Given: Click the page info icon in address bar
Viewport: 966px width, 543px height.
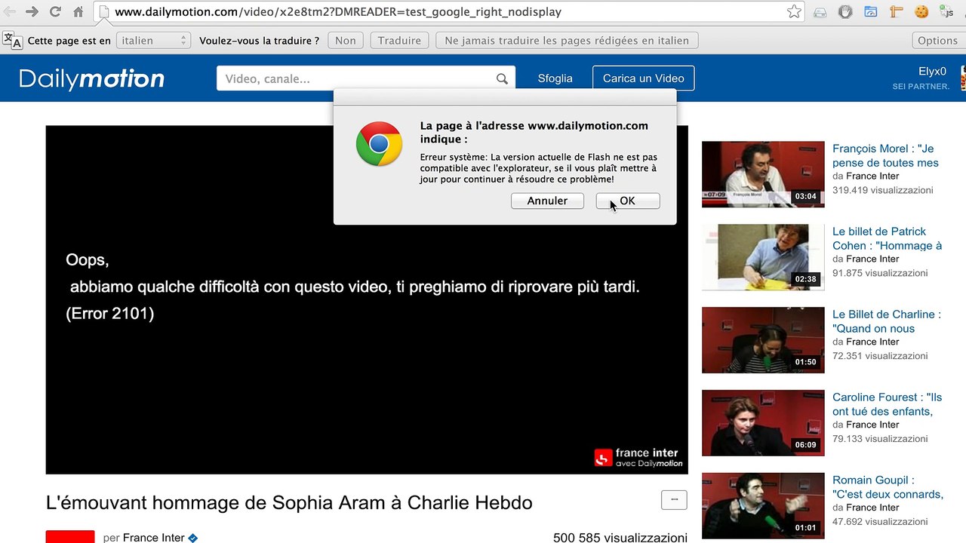Looking at the screenshot, I should coord(104,12).
